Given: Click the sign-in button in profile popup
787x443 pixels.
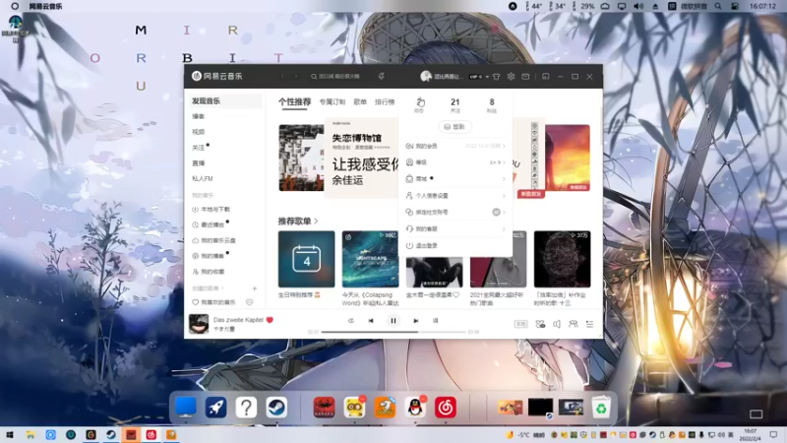Looking at the screenshot, I should pyautogui.click(x=454, y=127).
